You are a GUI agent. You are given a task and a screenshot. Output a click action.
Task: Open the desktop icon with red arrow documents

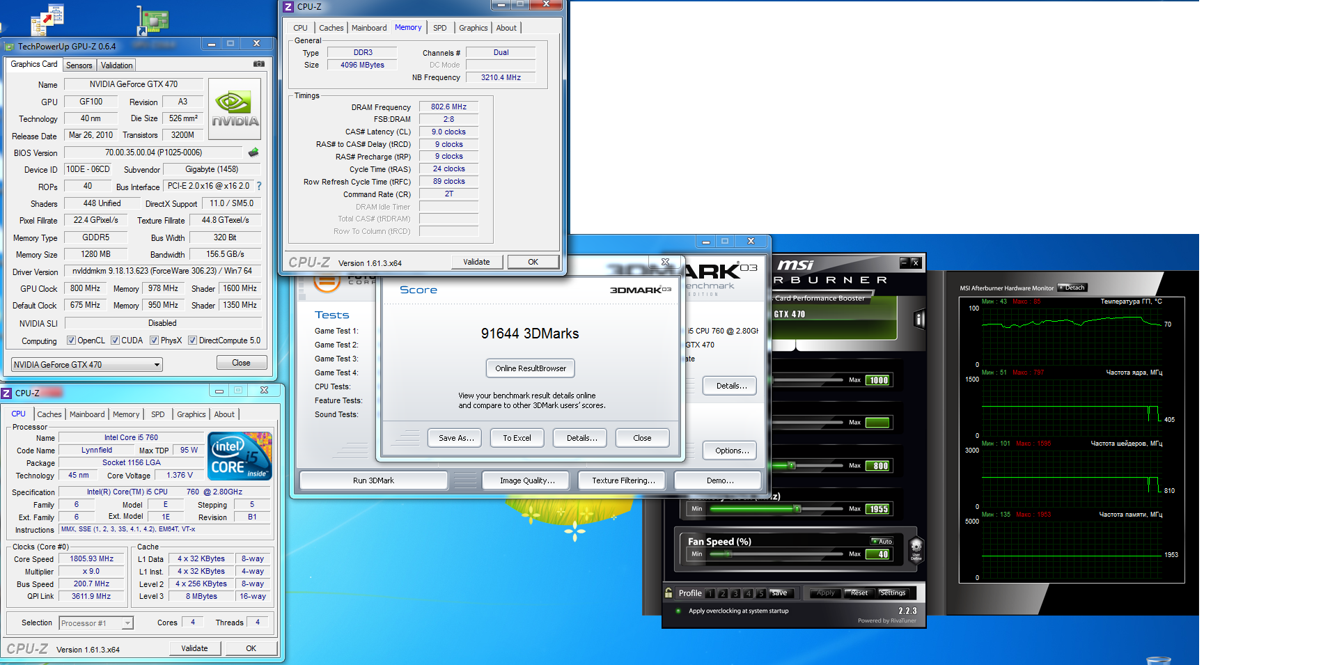[x=47, y=19]
